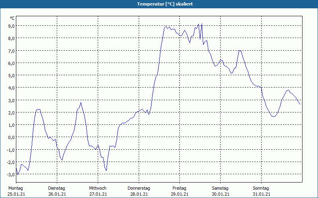Screen dimensions: 318x198
Task: Click the -2,0 axis value
Action: (11, 162)
